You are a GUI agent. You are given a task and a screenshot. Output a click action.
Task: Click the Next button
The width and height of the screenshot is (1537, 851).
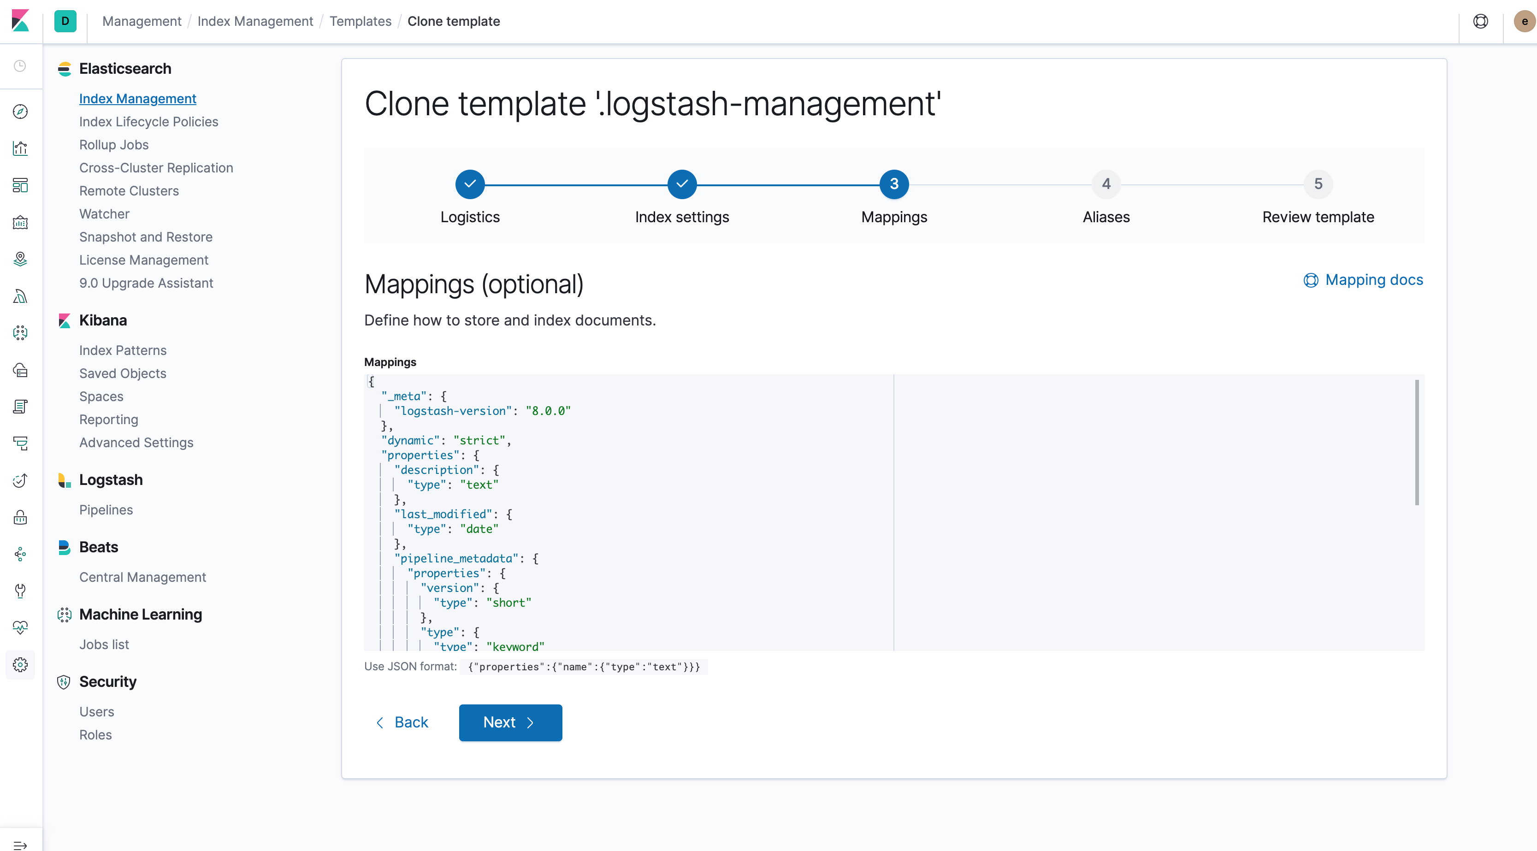point(510,722)
